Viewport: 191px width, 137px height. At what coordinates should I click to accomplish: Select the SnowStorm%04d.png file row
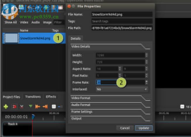[x=34, y=38]
